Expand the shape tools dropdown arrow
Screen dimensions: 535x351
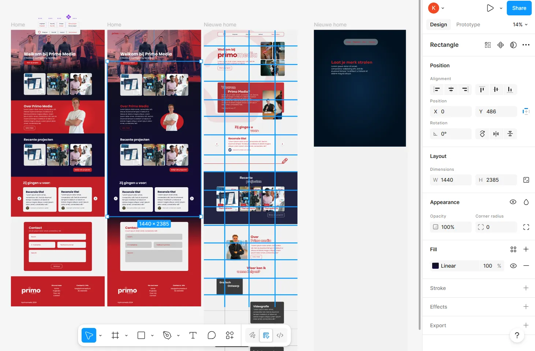152,335
